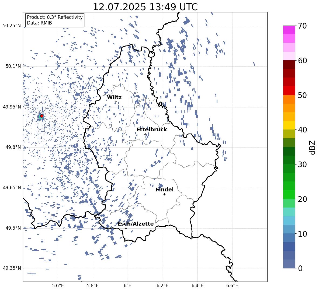Click the Wiltz station cross marker

pyautogui.click(x=116, y=102)
